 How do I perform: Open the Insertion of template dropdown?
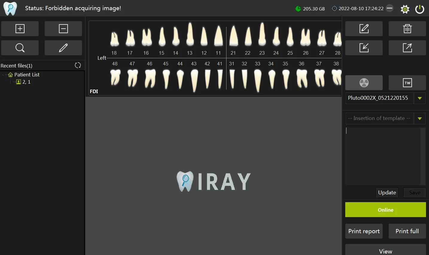pyautogui.click(x=419, y=118)
